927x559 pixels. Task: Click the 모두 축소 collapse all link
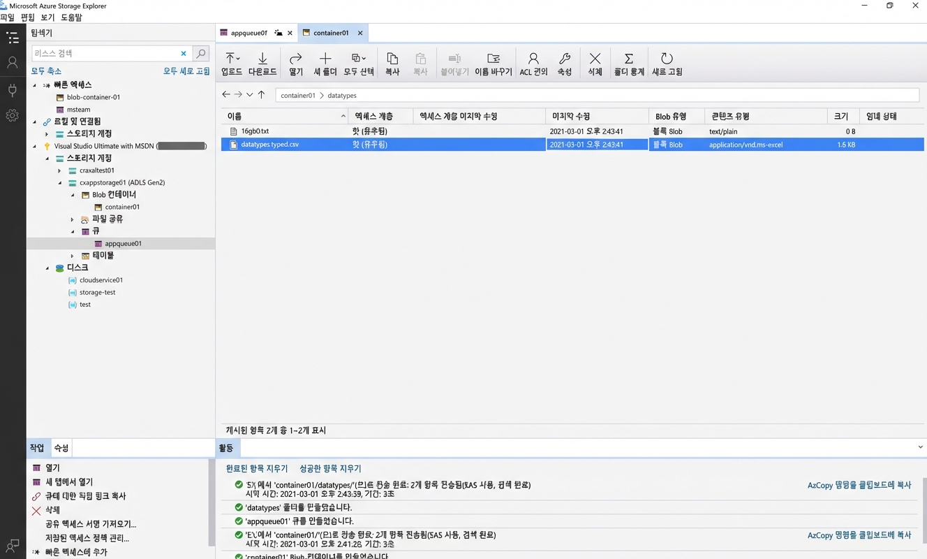coord(46,71)
